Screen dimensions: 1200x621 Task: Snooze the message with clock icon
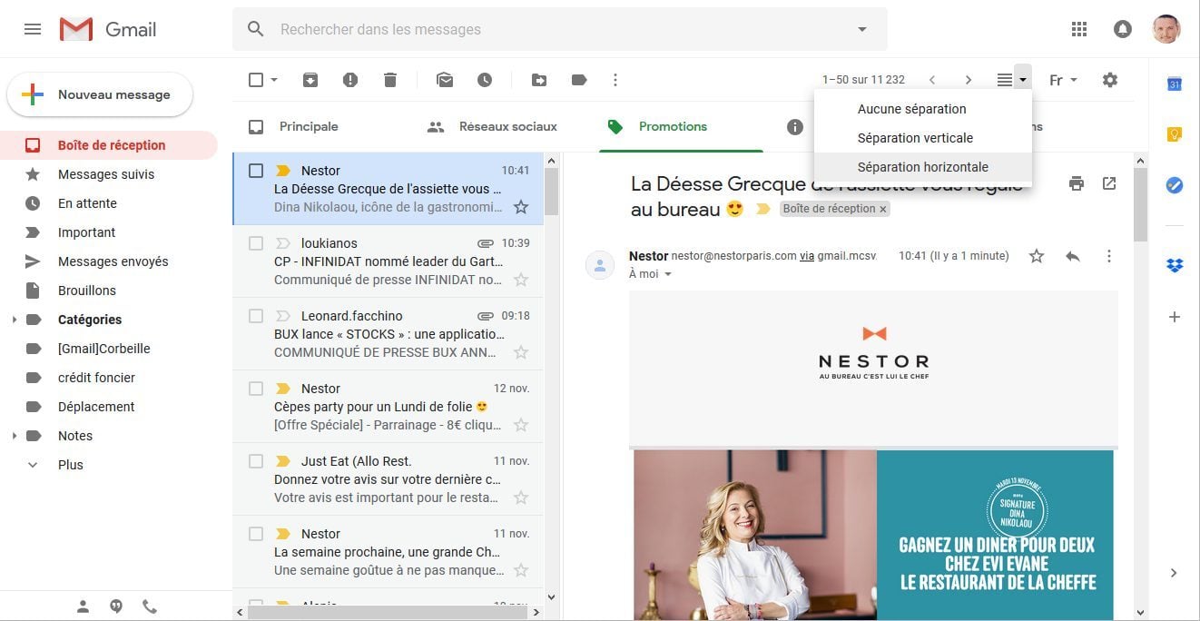point(485,80)
